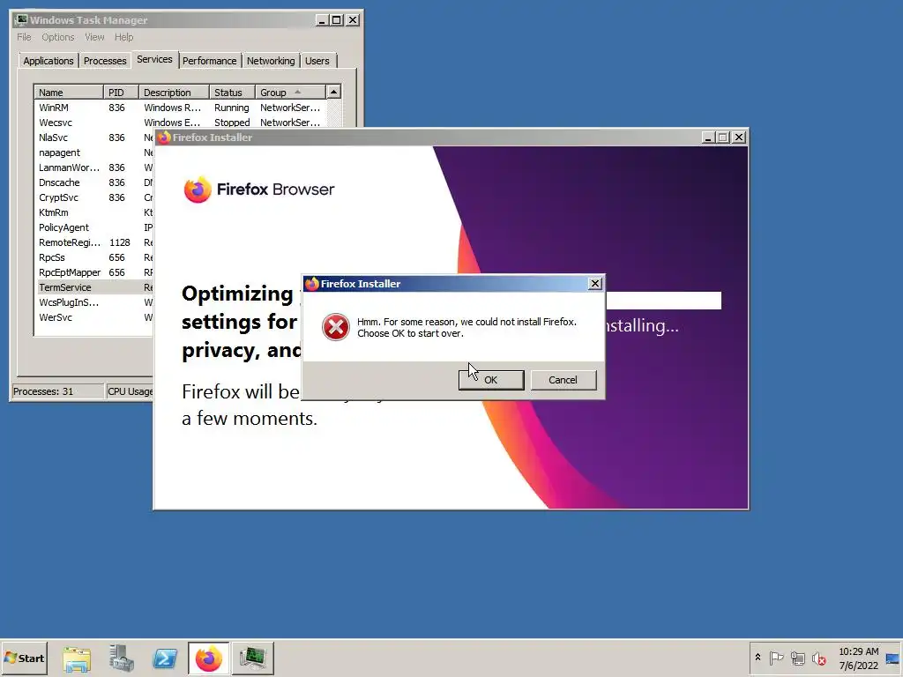This screenshot has width=903, height=677.
Task: Close the Firefox Installer error dialog
Action: [595, 283]
